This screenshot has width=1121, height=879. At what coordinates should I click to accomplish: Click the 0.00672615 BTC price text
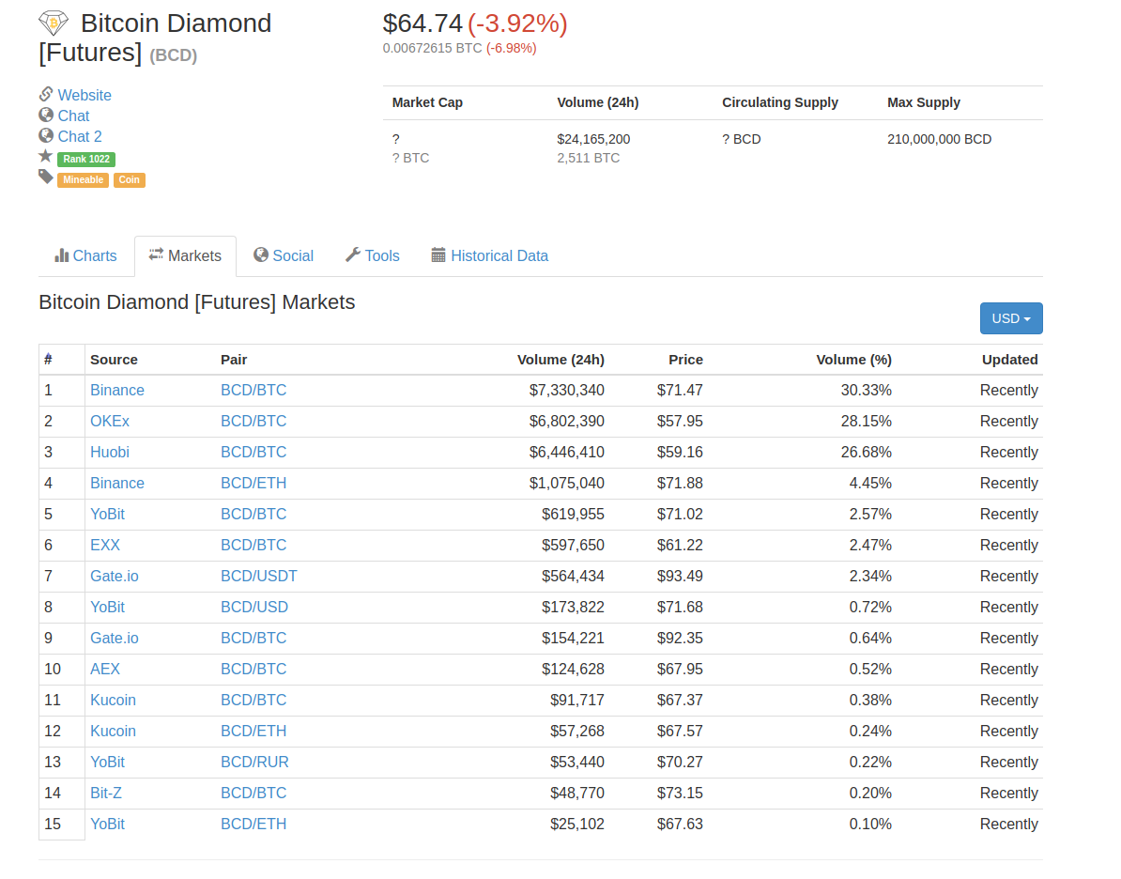coord(432,48)
